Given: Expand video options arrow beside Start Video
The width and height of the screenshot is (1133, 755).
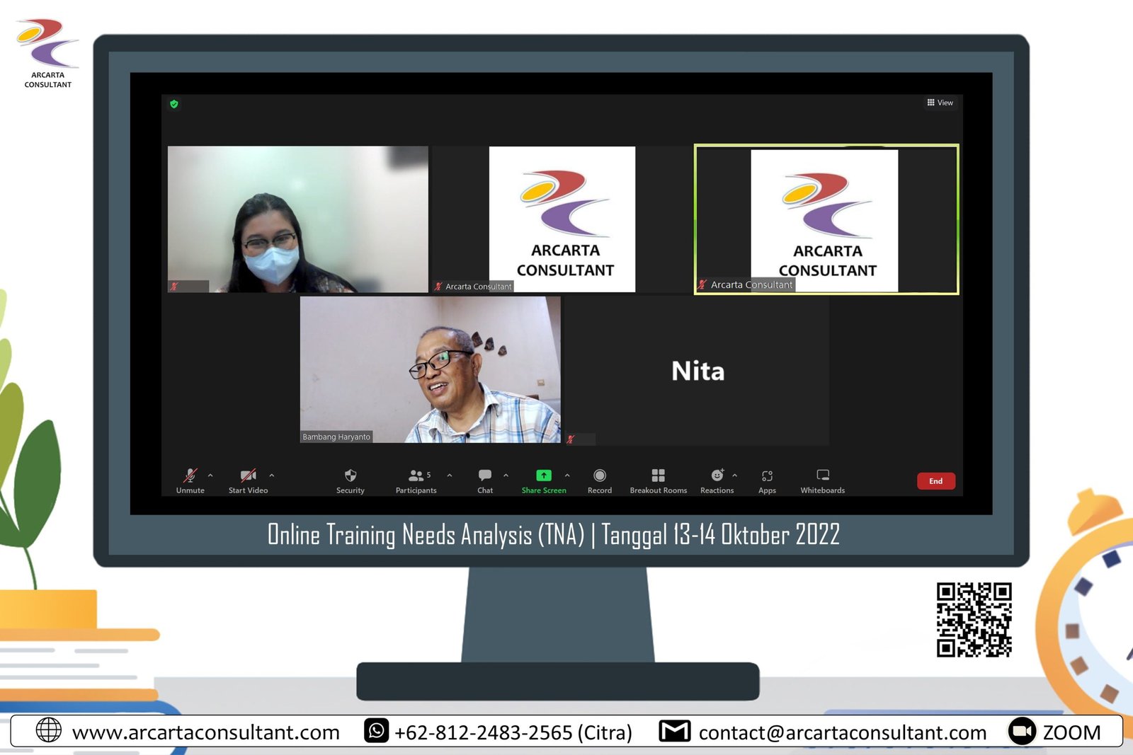Looking at the screenshot, I should 272,476.
